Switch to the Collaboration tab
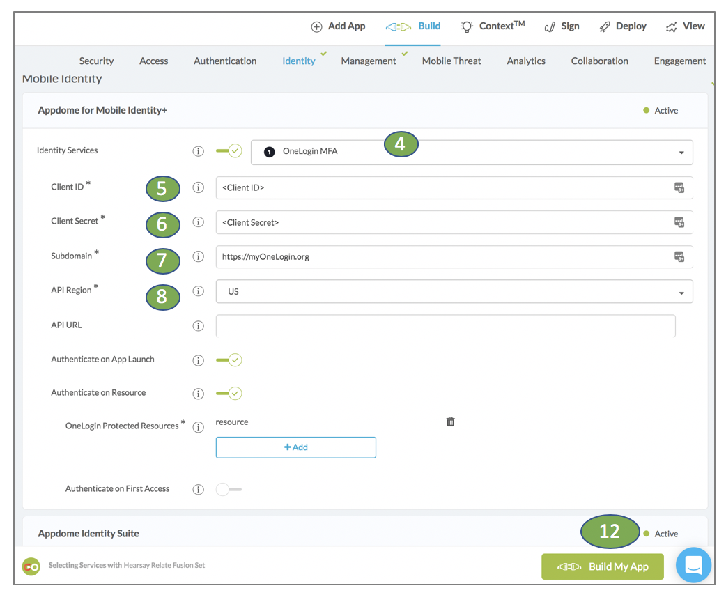 pos(600,61)
